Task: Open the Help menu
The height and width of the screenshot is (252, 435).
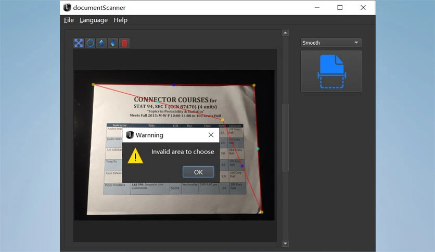Action: point(120,20)
